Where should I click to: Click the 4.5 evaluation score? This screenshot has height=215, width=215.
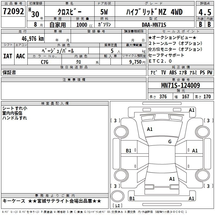[205, 12]
